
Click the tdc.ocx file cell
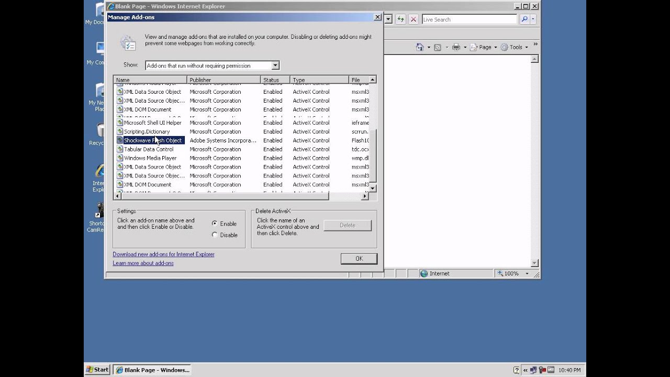coord(360,149)
